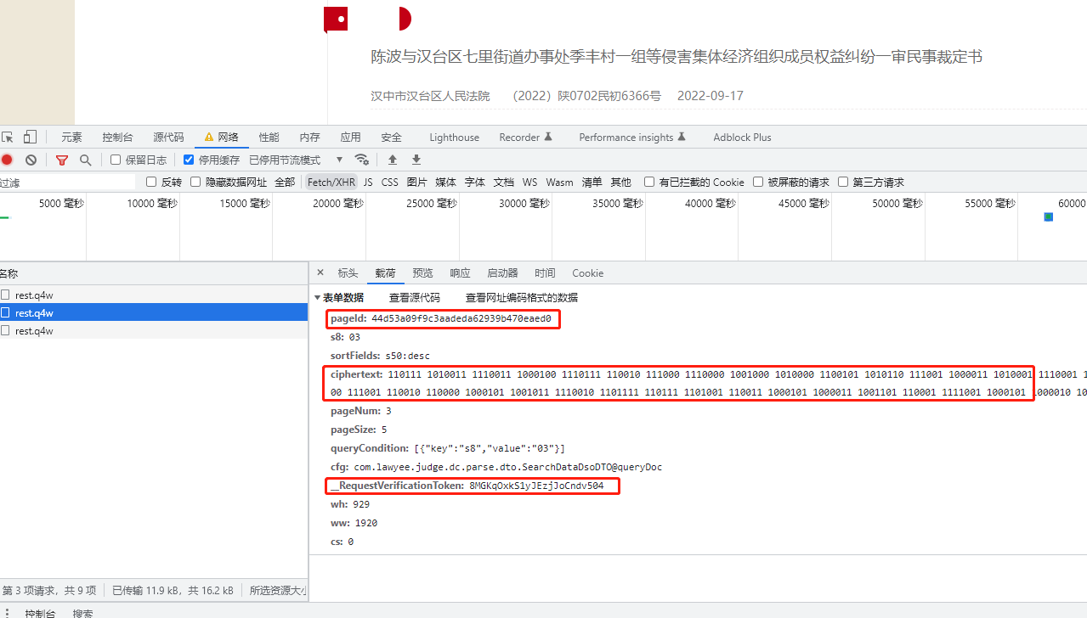The image size is (1087, 618).
Task: Toggle the 反转 filter checkbox
Action: pyautogui.click(x=151, y=182)
